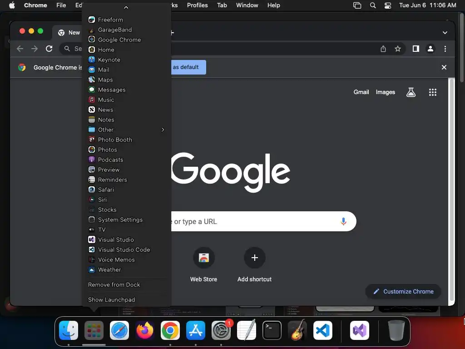Click the Google search box
Screen dimensions: 465x349
(263, 221)
